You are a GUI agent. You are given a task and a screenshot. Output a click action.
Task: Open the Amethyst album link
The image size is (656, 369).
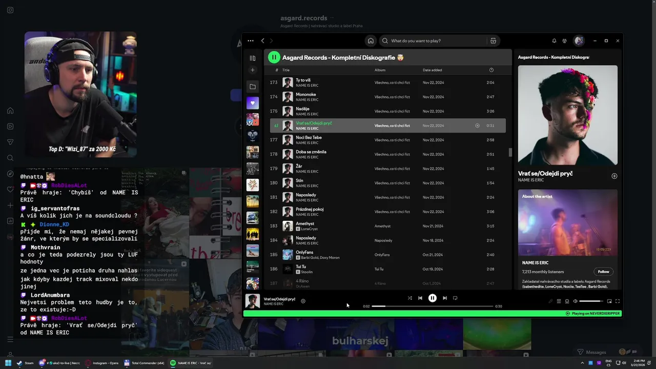(382, 226)
